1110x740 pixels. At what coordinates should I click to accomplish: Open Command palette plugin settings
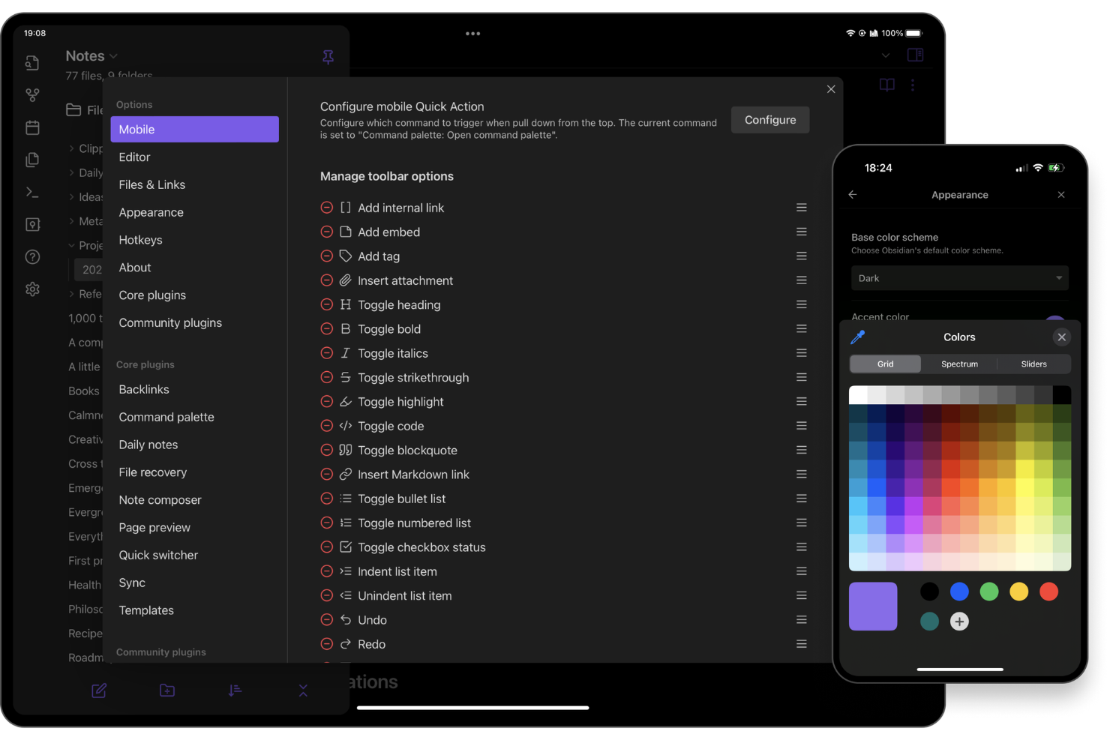point(166,417)
